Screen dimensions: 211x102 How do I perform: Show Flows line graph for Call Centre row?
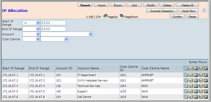pyautogui.click(x=206, y=97)
